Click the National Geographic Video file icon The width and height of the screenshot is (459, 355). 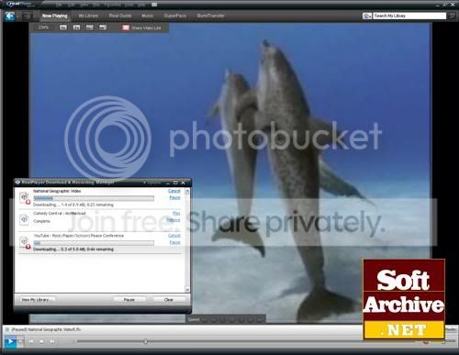pyautogui.click(x=25, y=197)
